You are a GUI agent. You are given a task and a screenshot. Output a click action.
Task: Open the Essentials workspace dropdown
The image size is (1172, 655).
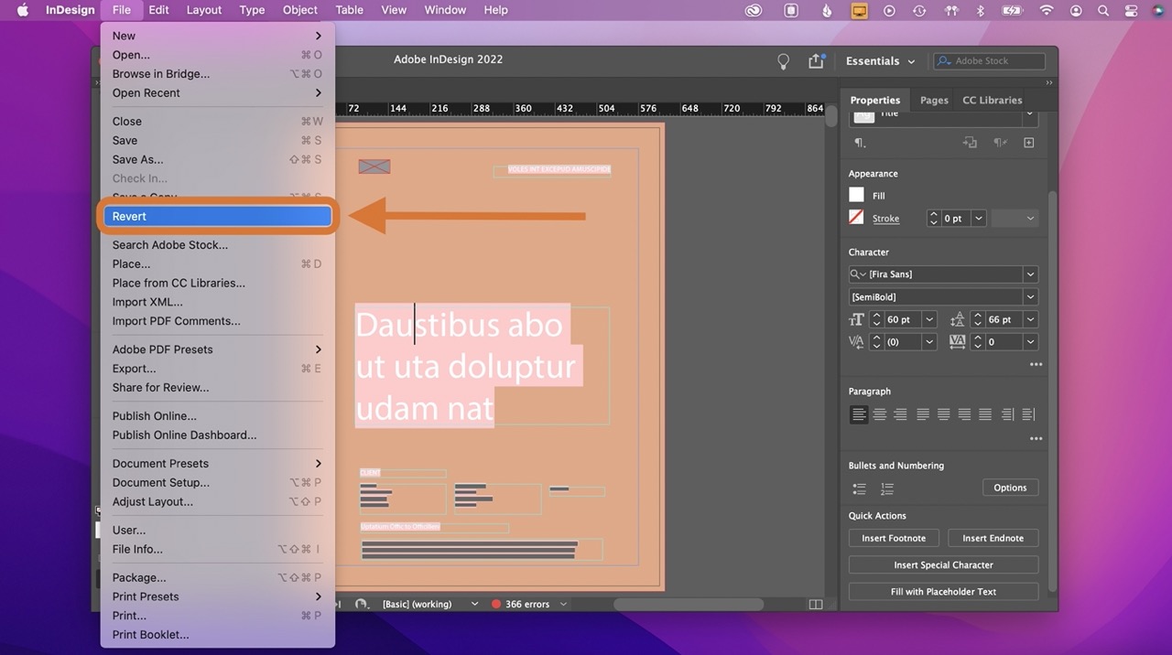pyautogui.click(x=880, y=61)
